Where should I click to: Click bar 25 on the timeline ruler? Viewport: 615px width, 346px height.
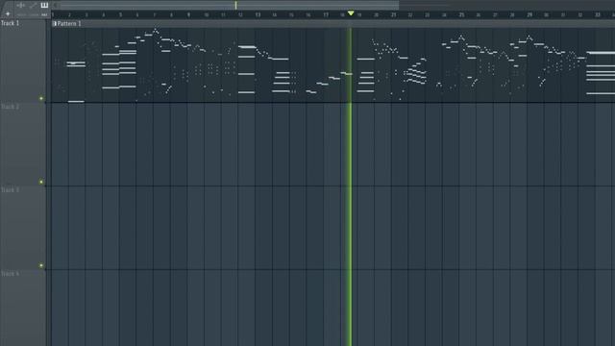pyautogui.click(x=461, y=15)
